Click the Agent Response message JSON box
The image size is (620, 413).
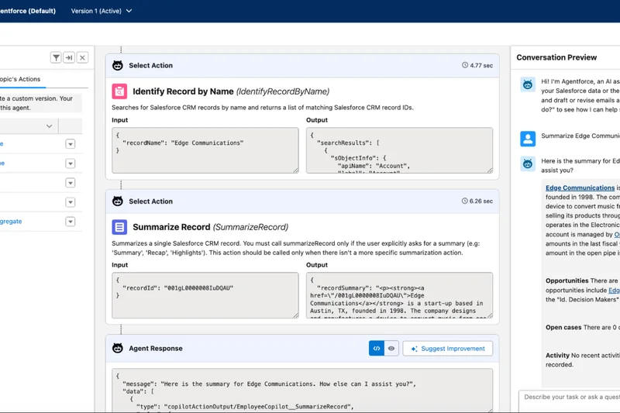click(302, 391)
